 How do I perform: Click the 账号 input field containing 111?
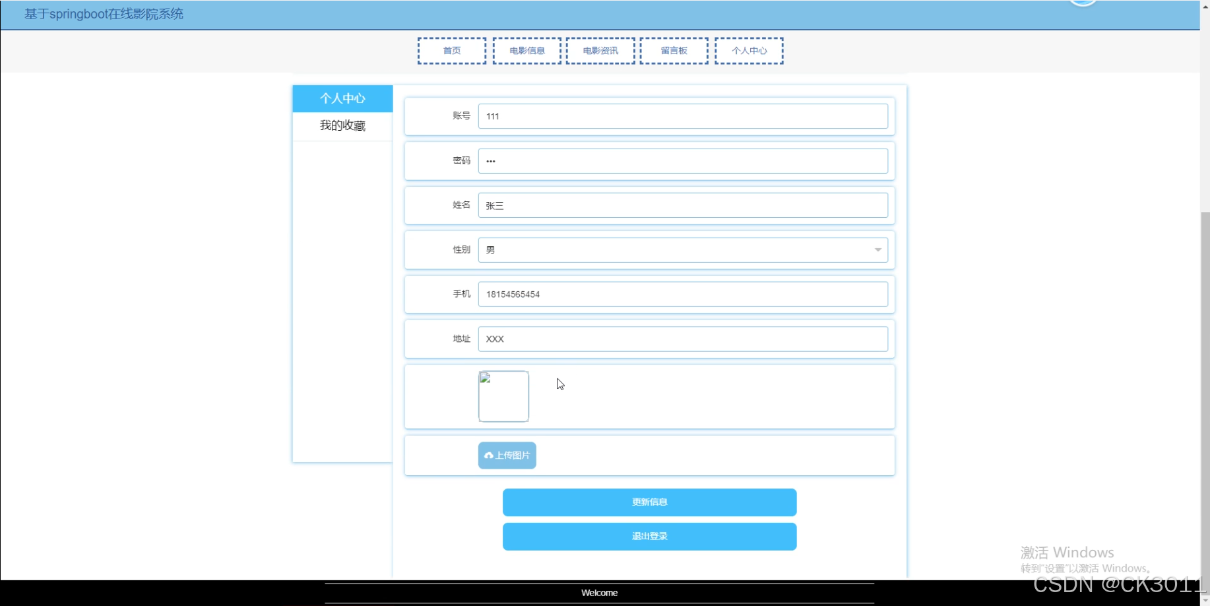pyautogui.click(x=683, y=116)
